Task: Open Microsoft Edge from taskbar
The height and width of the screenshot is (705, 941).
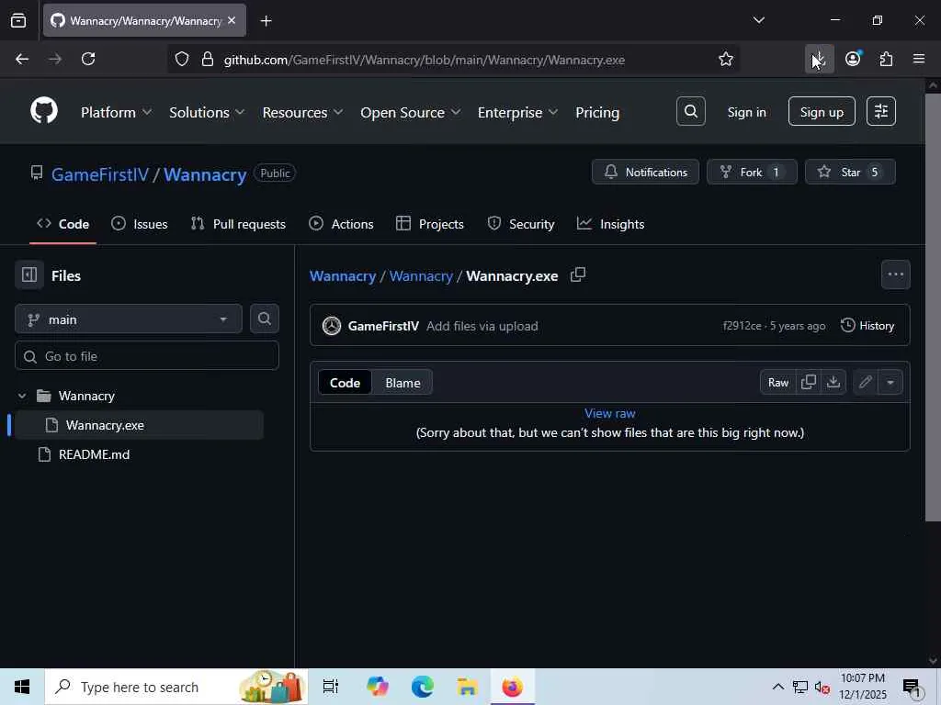Action: coord(423,687)
